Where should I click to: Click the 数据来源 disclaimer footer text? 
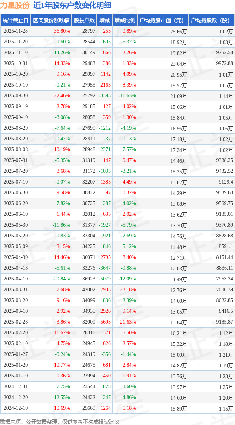[60, 421]
